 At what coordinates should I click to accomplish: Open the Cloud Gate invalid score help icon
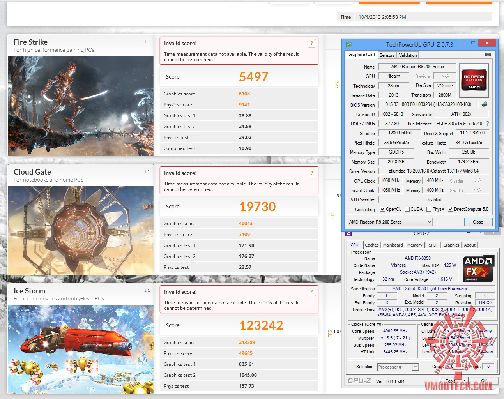click(x=311, y=173)
